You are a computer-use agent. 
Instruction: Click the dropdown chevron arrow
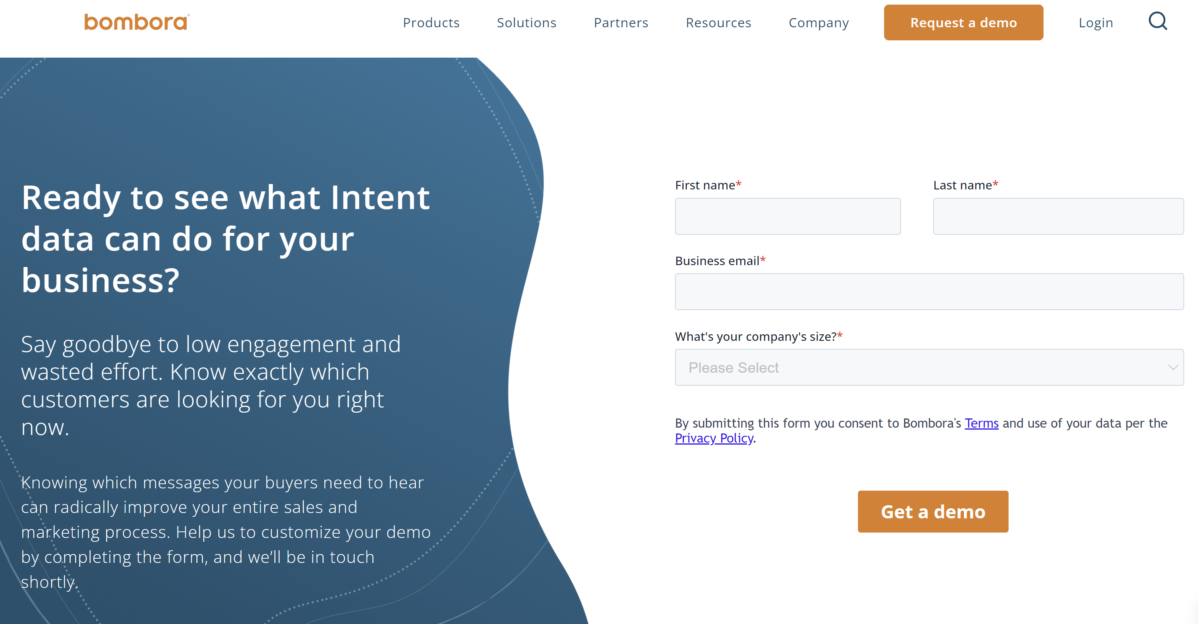(1173, 367)
